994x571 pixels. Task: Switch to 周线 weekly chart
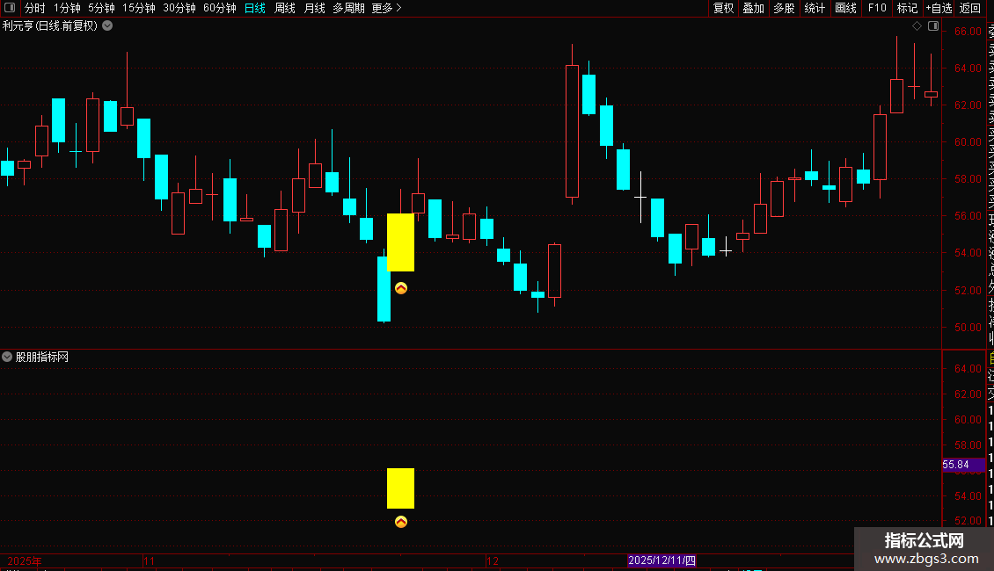click(x=285, y=8)
